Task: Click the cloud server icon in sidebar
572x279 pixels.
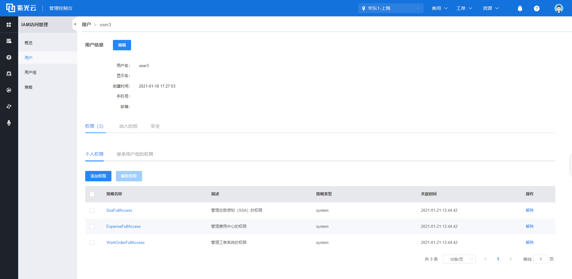Action: 9,41
